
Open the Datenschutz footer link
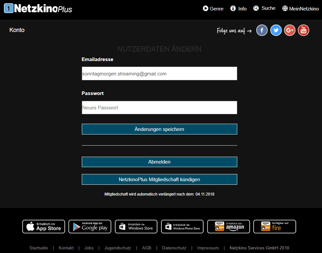[x=174, y=248]
